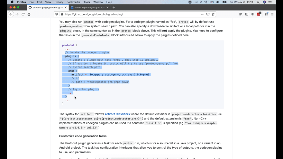The height and width of the screenshot is (159, 283).
Task: Click '// Locate the codegen plugins' comment
Action: tap(87, 52)
